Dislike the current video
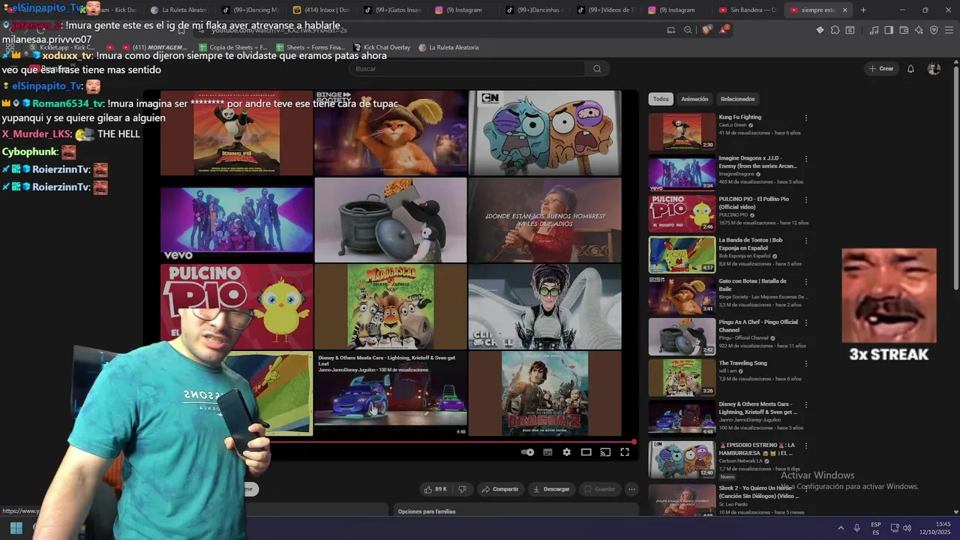 click(x=462, y=489)
